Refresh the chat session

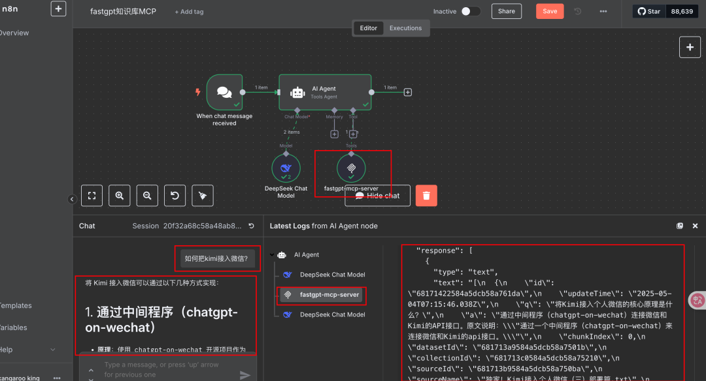tap(251, 226)
